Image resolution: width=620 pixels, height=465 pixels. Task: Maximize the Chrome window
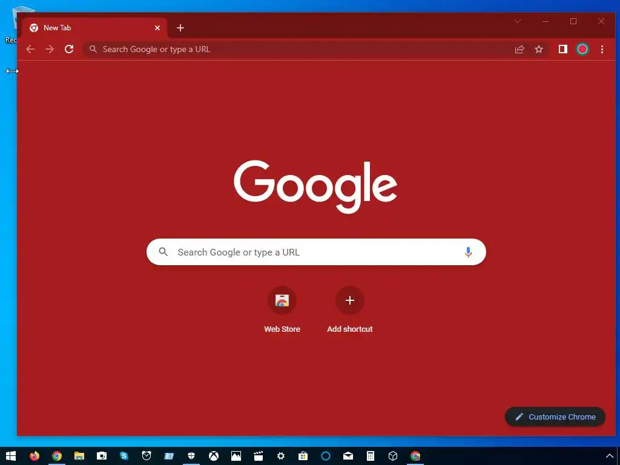tap(573, 21)
